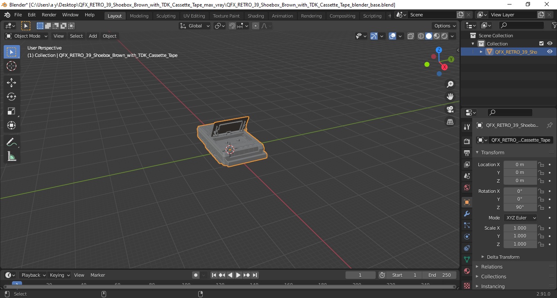Open the Material properties tab
Viewport: 557px width, 298px height.
[467, 271]
